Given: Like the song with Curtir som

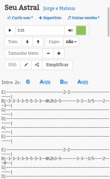Looking at the screenshot, I should tap(20, 18).
